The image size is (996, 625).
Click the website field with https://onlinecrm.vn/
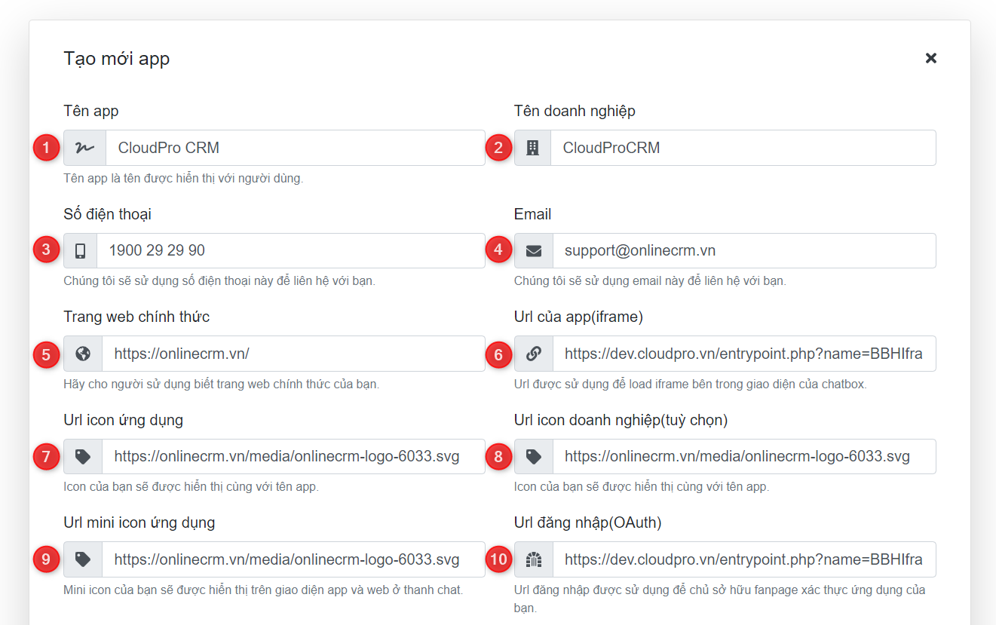pos(294,354)
